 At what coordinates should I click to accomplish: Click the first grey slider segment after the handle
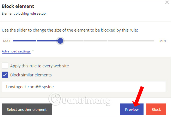click(72, 41)
